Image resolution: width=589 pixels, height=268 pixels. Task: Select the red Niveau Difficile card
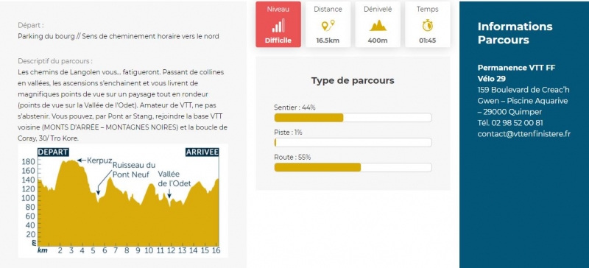278,24
